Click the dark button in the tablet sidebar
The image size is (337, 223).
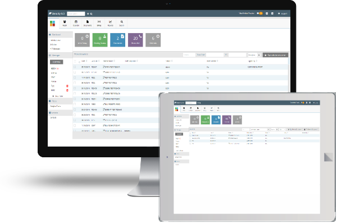(179, 134)
